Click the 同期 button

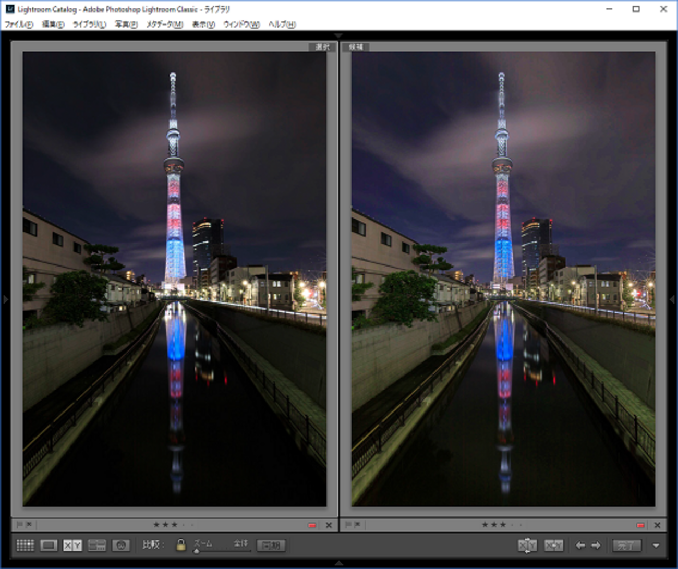(x=271, y=546)
